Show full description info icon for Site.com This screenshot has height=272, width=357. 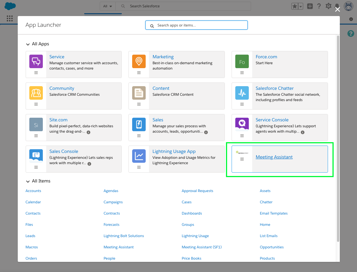88,132
